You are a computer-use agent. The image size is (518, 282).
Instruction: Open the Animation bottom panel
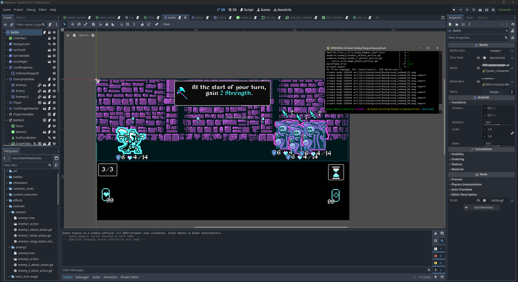click(110, 277)
